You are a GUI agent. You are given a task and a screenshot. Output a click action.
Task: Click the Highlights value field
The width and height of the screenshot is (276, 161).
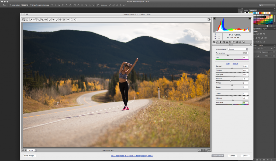coord(245,75)
